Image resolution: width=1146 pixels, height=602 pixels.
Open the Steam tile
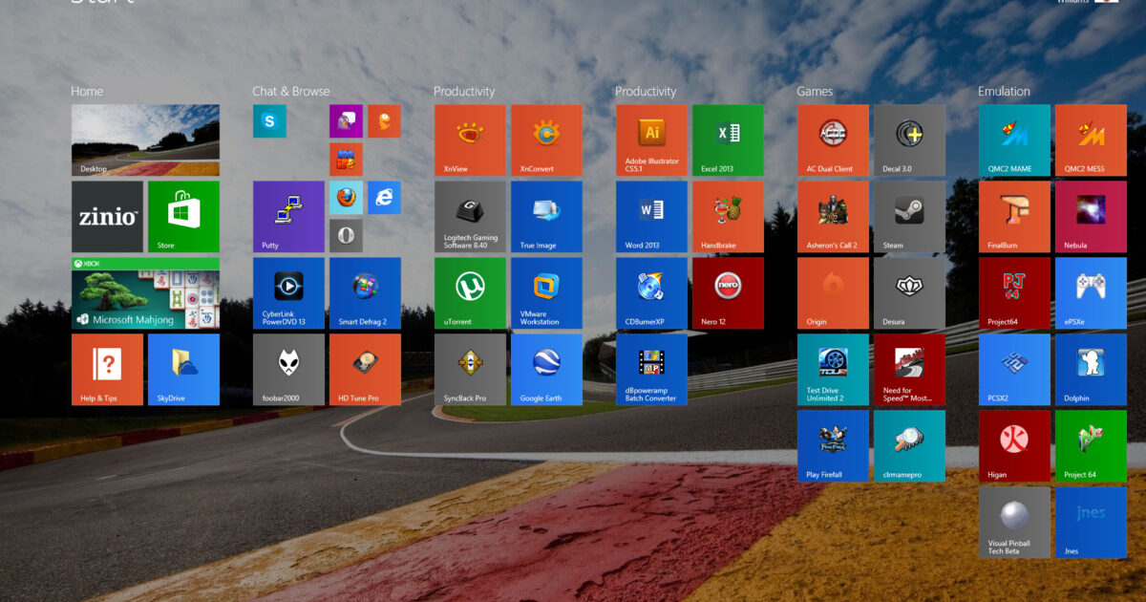pyautogui.click(x=909, y=217)
